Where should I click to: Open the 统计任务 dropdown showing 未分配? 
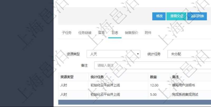point(189,54)
